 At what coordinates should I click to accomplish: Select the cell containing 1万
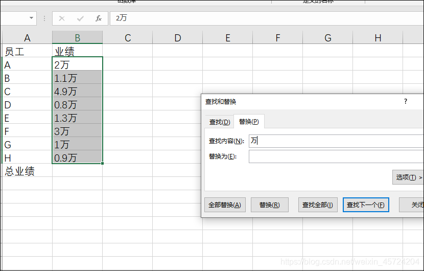click(77, 144)
